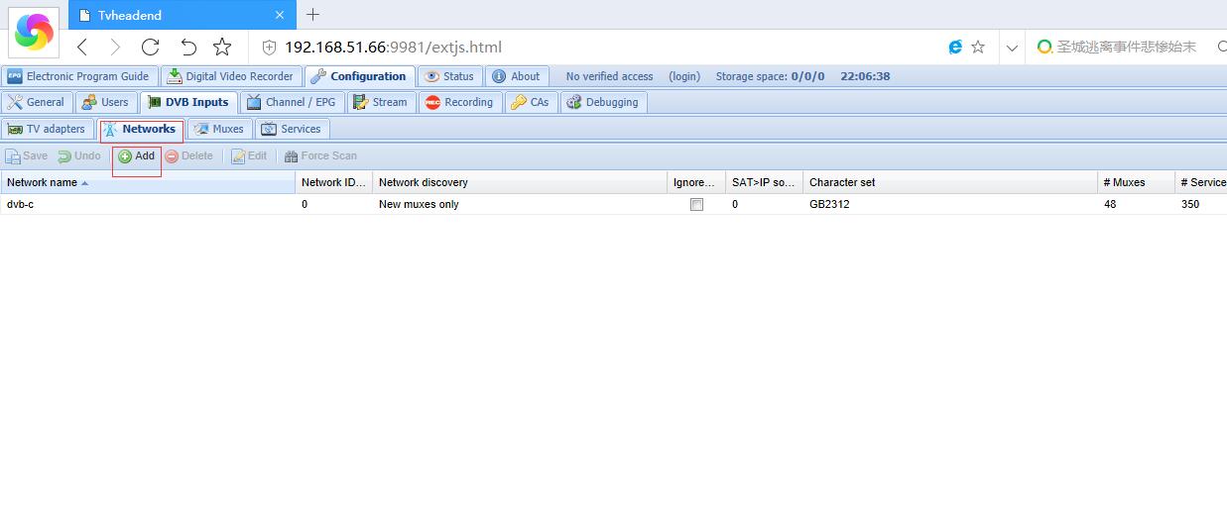This screenshot has height=506, width=1227.
Task: Click the address bar URL
Action: 393,47
